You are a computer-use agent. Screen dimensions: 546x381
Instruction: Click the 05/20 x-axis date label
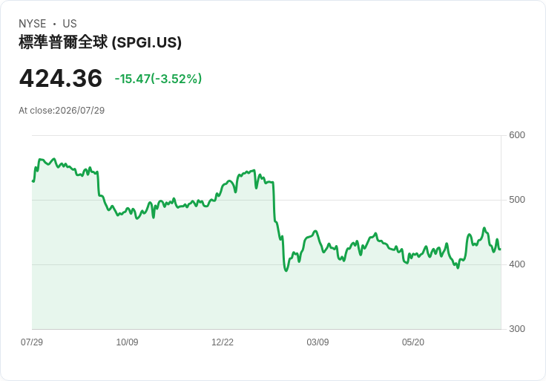pos(413,342)
